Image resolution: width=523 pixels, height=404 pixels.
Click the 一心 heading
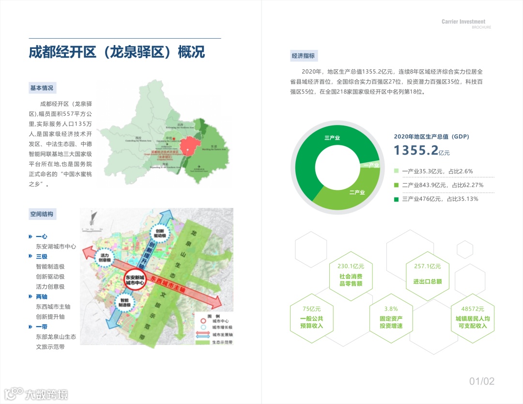pos(42,236)
